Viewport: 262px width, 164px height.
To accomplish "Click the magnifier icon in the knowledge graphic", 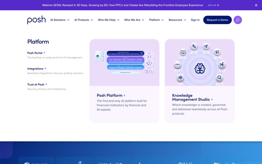I will pyautogui.click(x=219, y=77).
